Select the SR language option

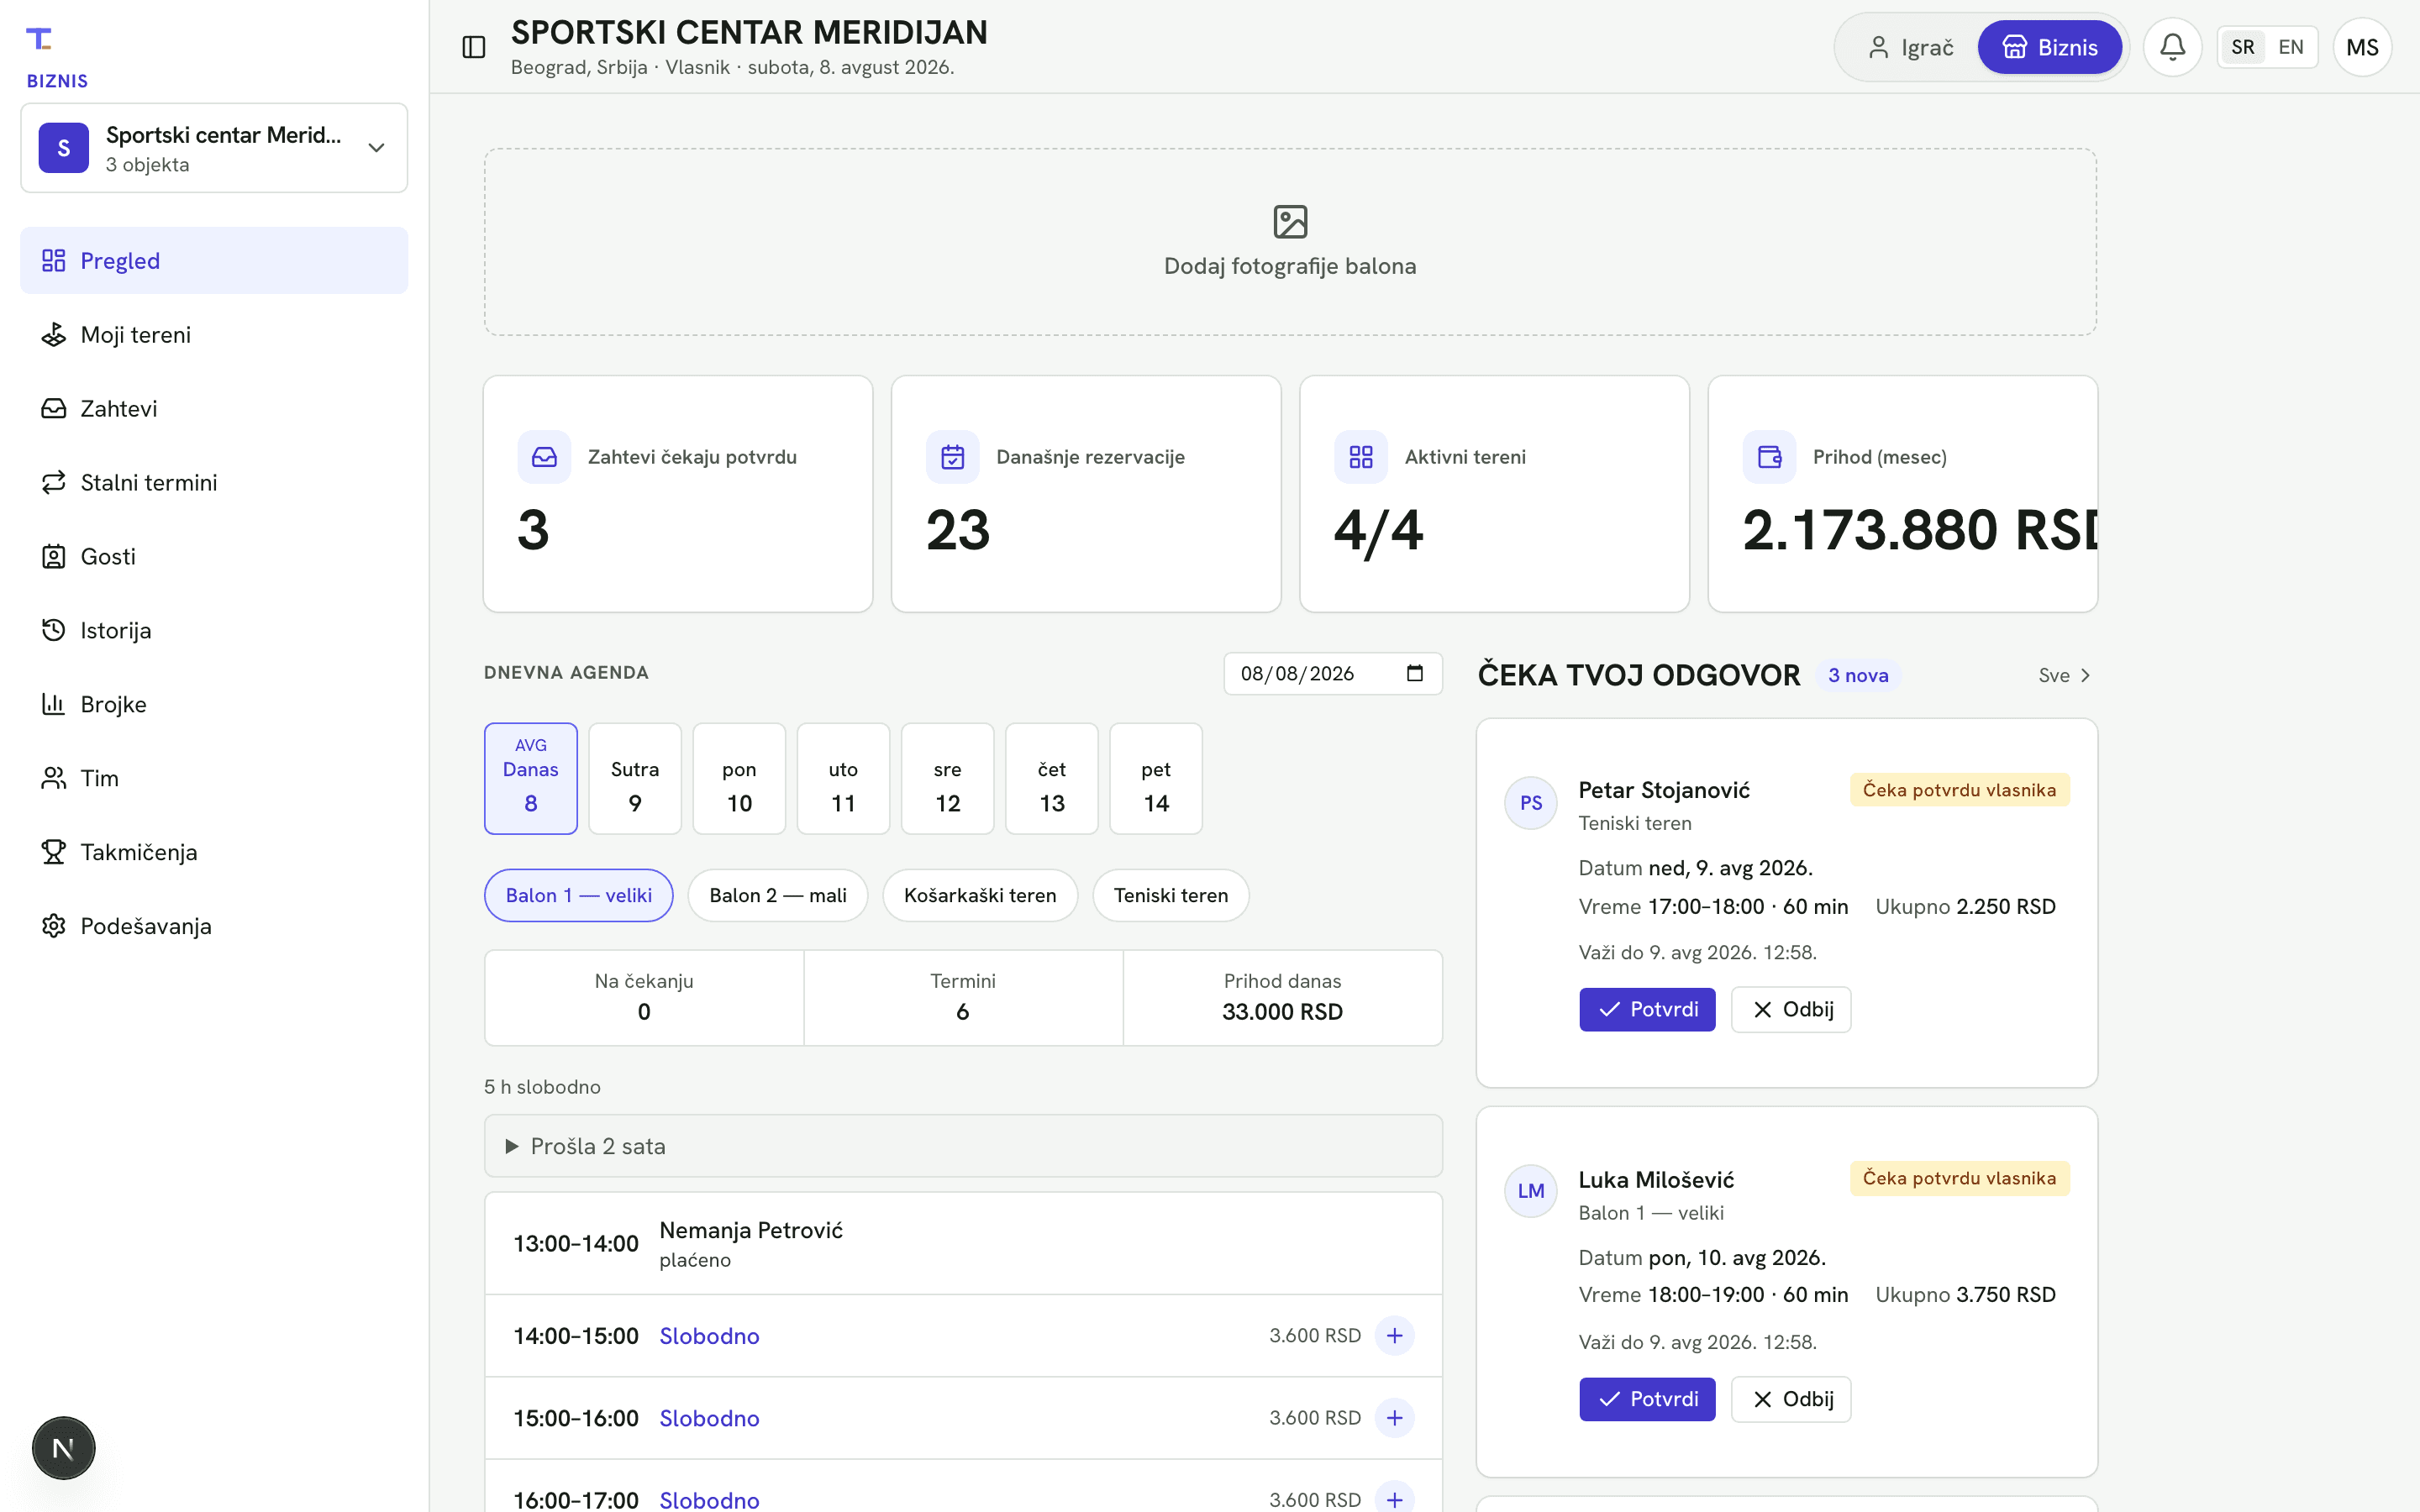[x=2242, y=47]
